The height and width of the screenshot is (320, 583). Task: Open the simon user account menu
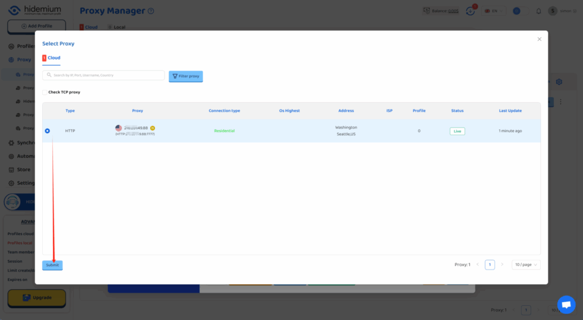coord(562,11)
